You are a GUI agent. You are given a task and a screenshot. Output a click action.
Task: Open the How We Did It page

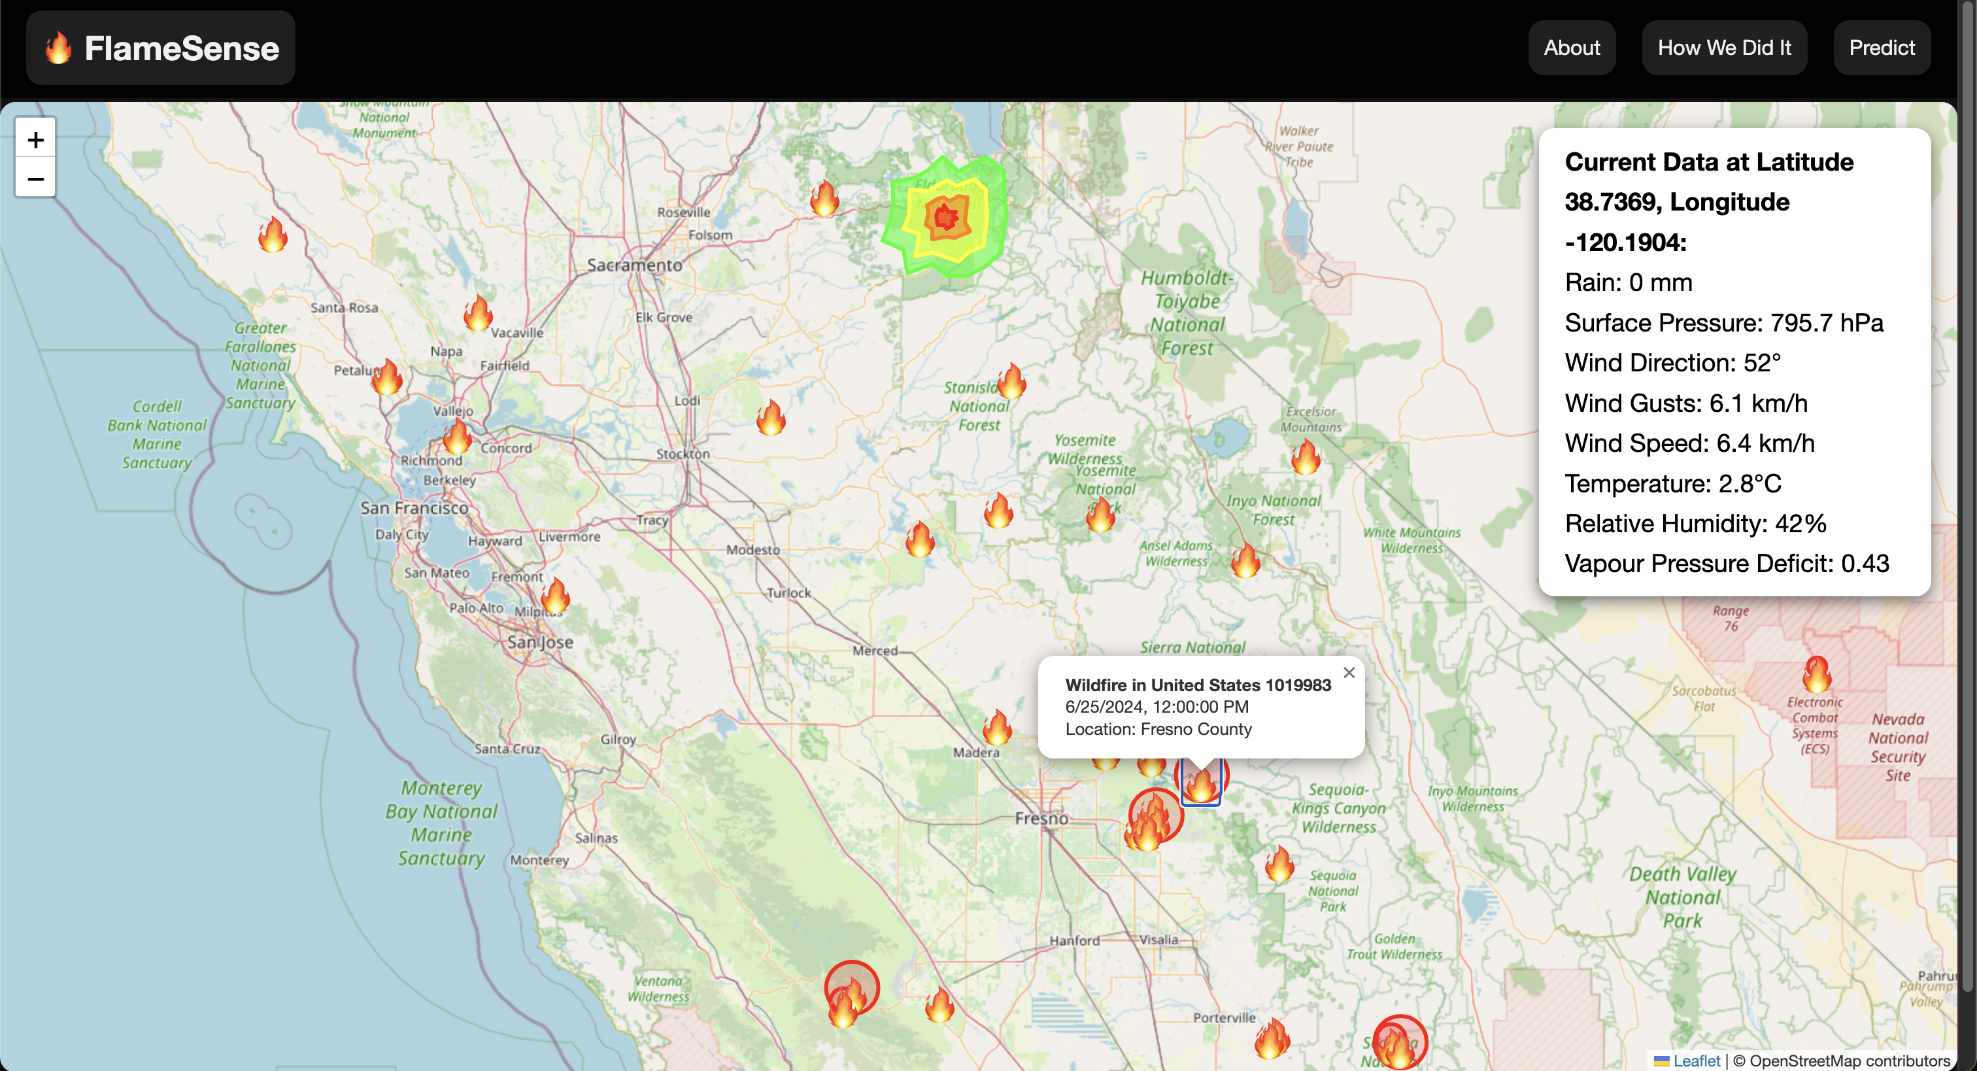(x=1724, y=48)
